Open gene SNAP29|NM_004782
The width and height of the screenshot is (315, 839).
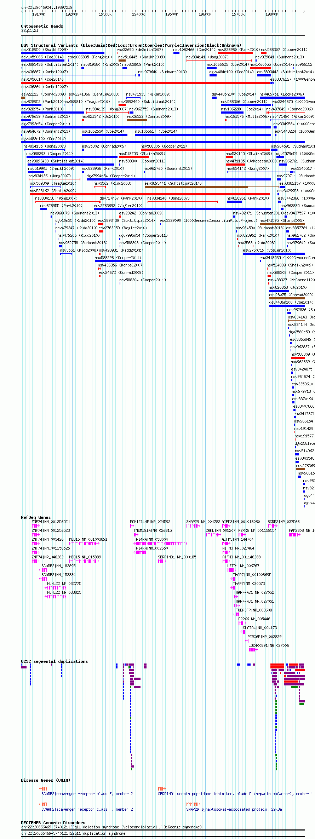pyautogui.click(x=193, y=526)
